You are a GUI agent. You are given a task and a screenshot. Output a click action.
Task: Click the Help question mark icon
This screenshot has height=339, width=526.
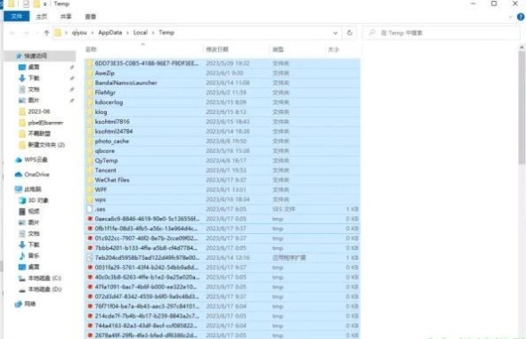521,17
